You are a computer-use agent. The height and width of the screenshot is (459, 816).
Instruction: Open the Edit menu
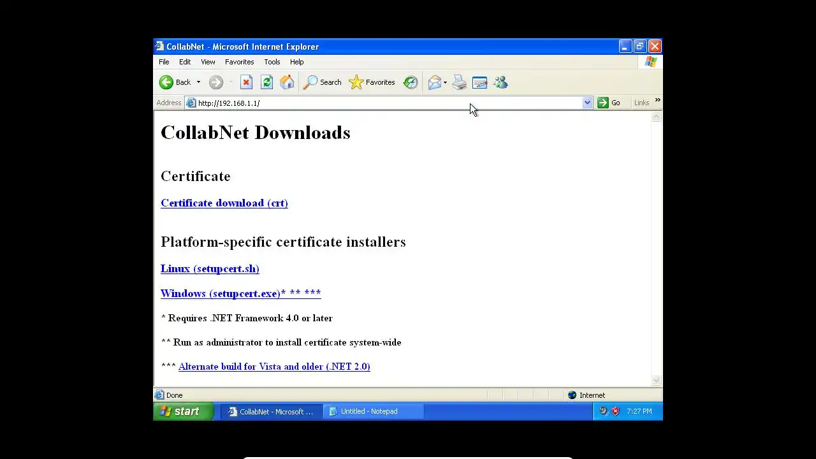point(185,62)
